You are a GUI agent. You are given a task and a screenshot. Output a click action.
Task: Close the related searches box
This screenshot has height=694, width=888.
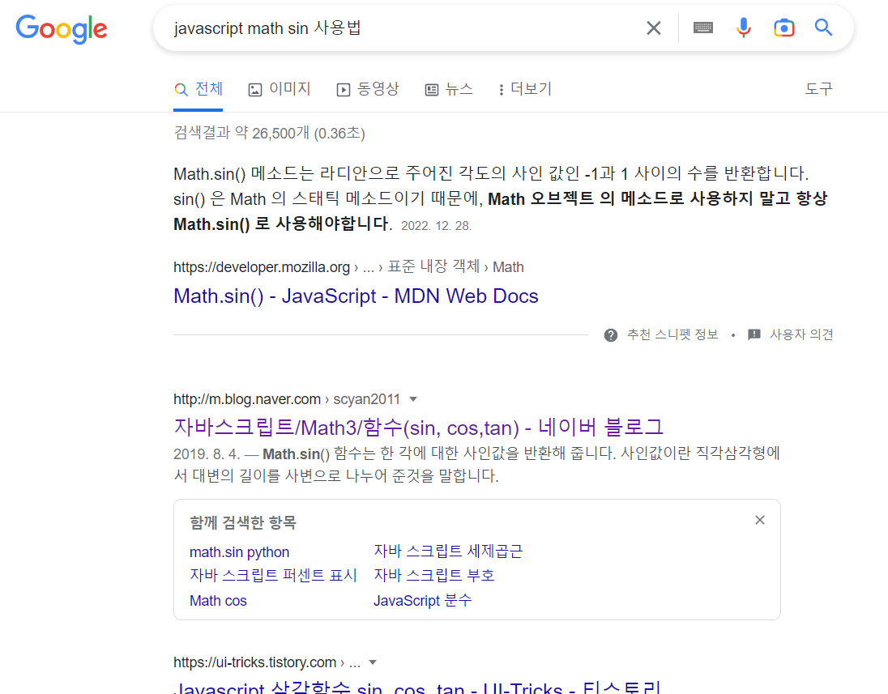[x=760, y=520]
